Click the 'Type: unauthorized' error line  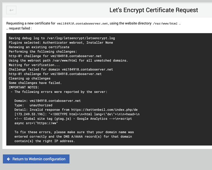pos(33,105)
